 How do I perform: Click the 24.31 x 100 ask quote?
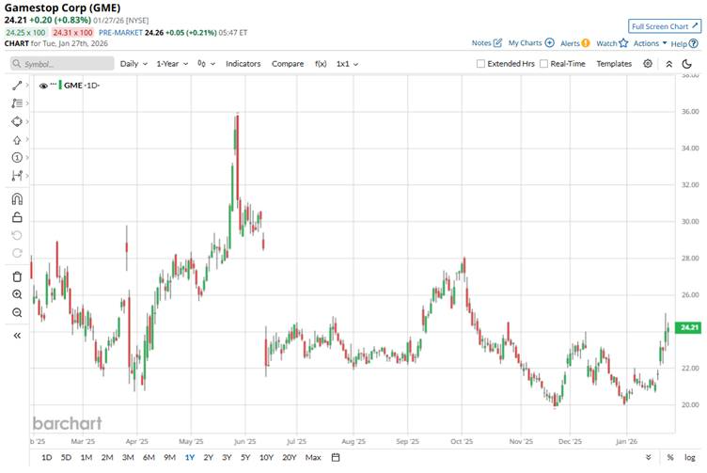tap(72, 33)
